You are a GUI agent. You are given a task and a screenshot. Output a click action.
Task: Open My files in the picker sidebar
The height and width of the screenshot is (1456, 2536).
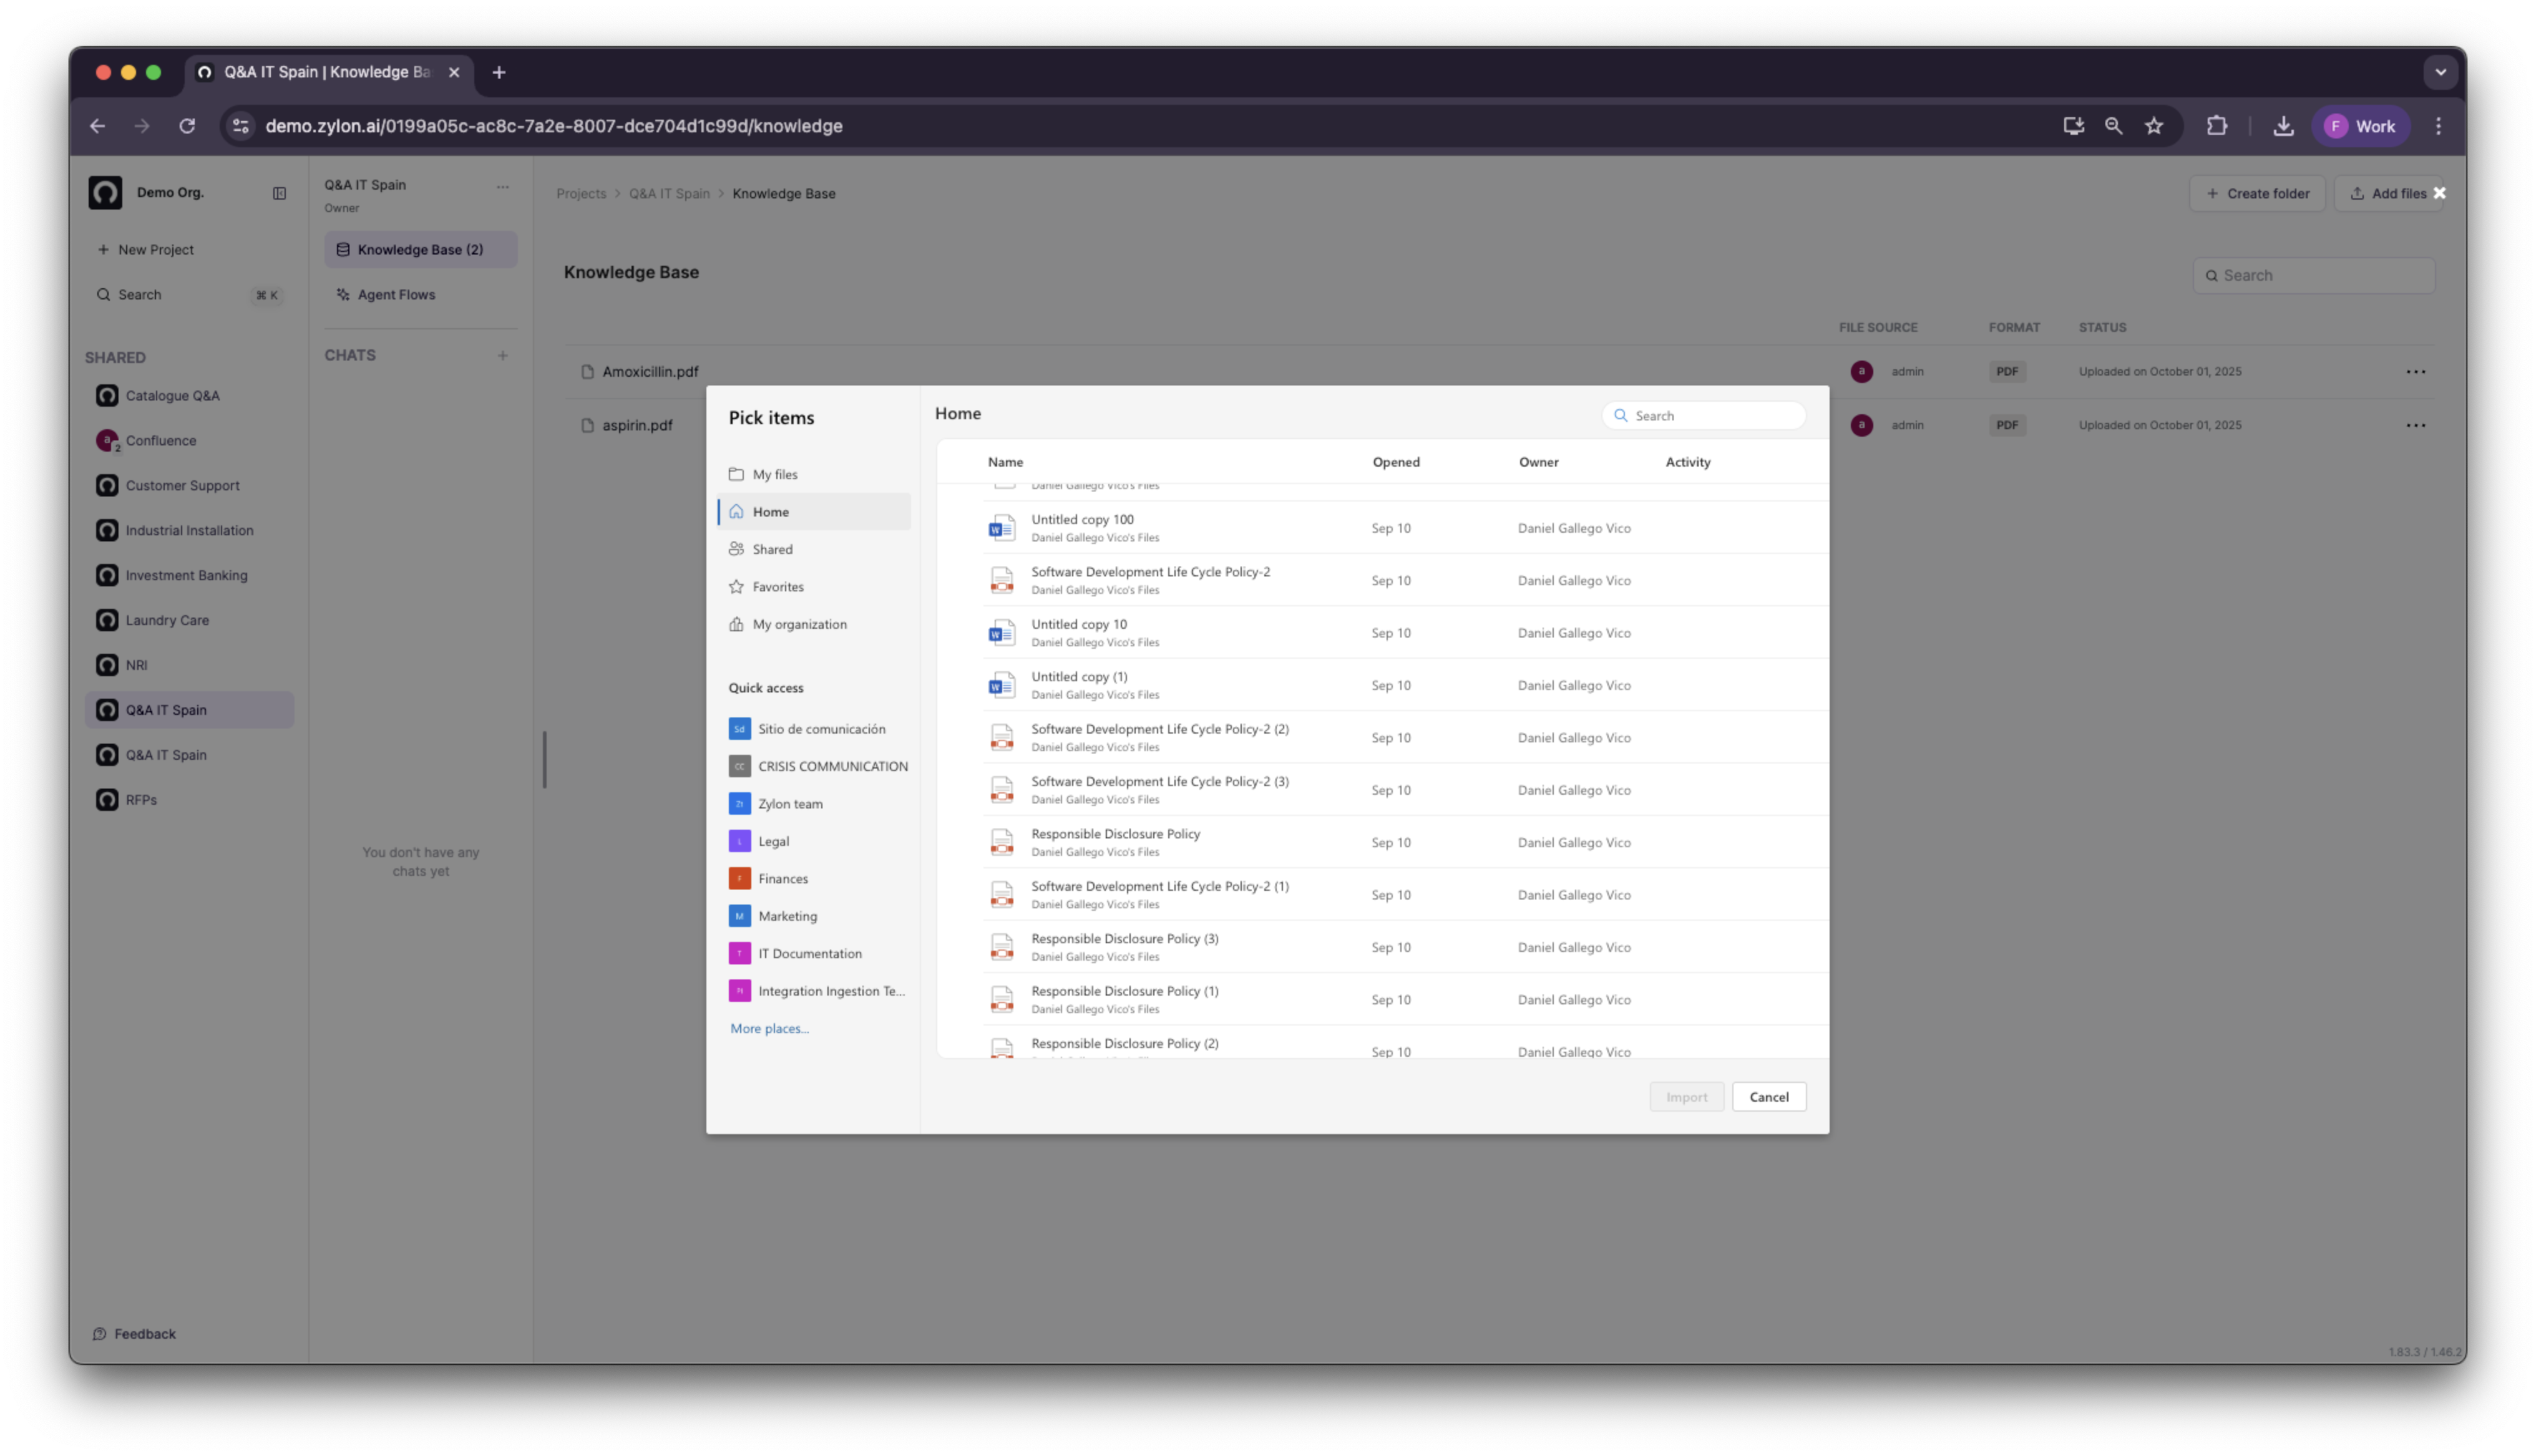click(x=774, y=474)
